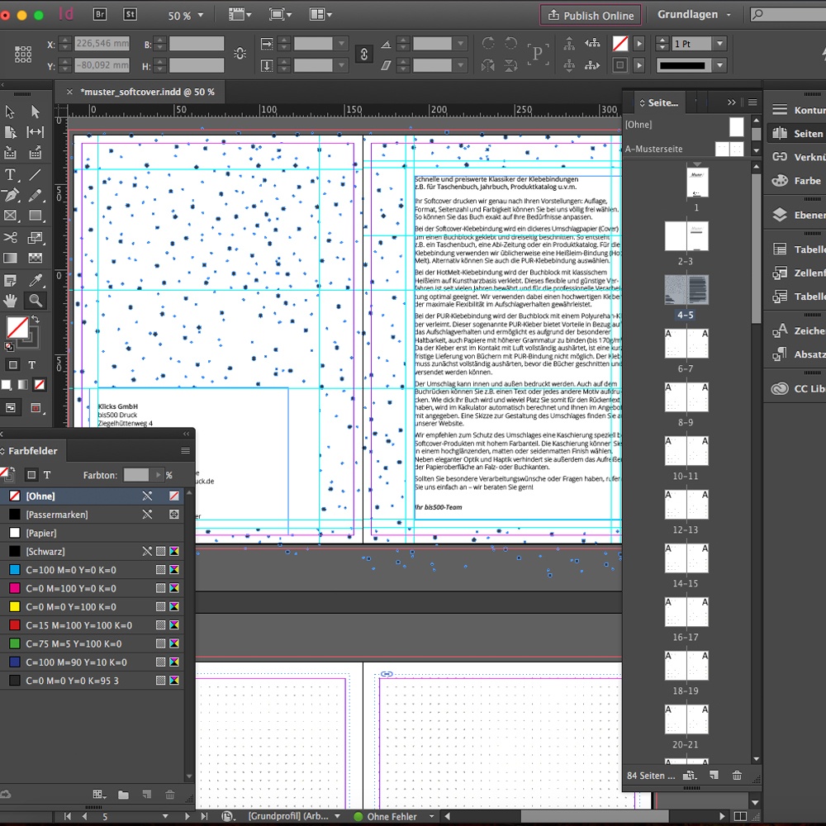Delete selected page with trash icon

pyautogui.click(x=737, y=776)
